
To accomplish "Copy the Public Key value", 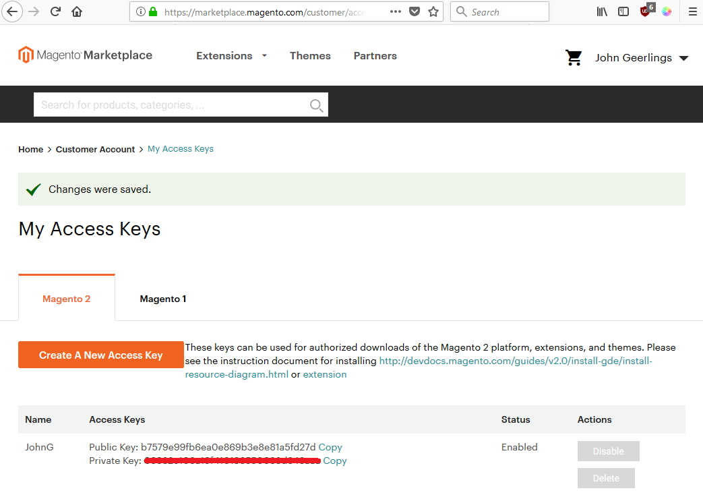I will coord(330,447).
